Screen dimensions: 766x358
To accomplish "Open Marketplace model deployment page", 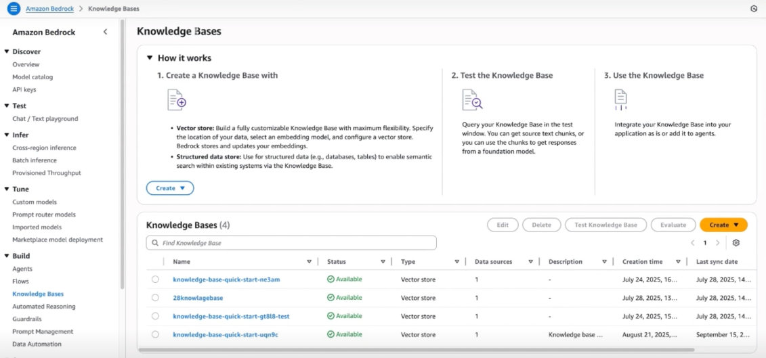I will (58, 240).
